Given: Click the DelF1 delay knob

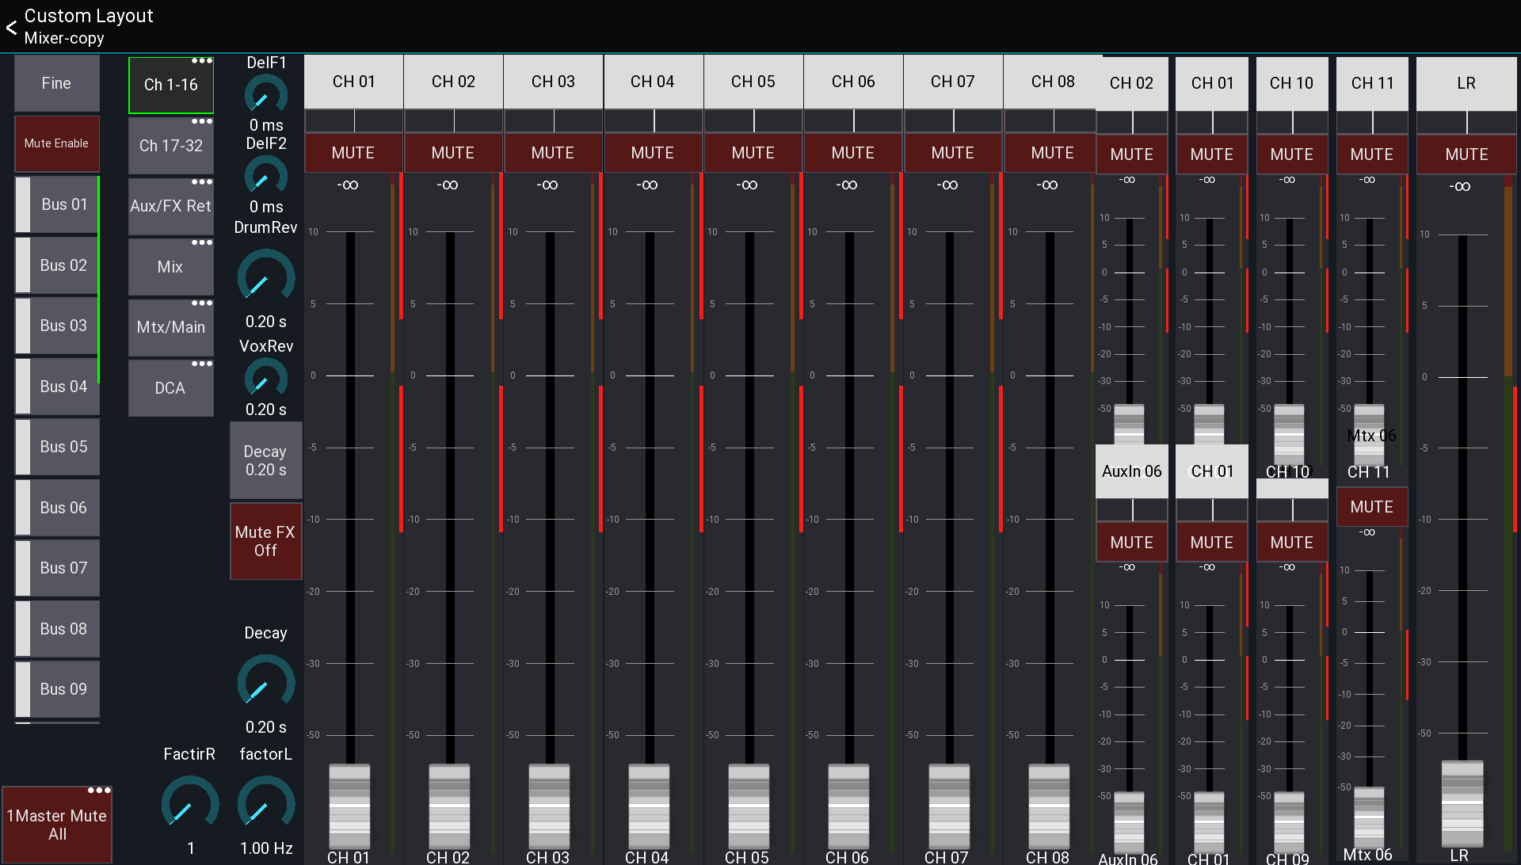Looking at the screenshot, I should (x=266, y=95).
